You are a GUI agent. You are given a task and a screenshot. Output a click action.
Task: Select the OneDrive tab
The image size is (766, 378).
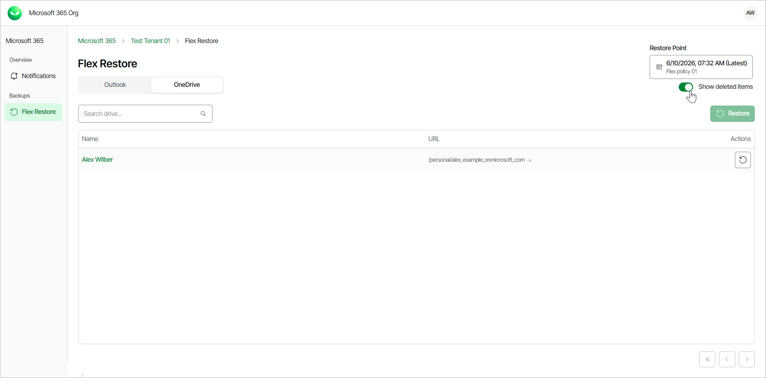187,85
